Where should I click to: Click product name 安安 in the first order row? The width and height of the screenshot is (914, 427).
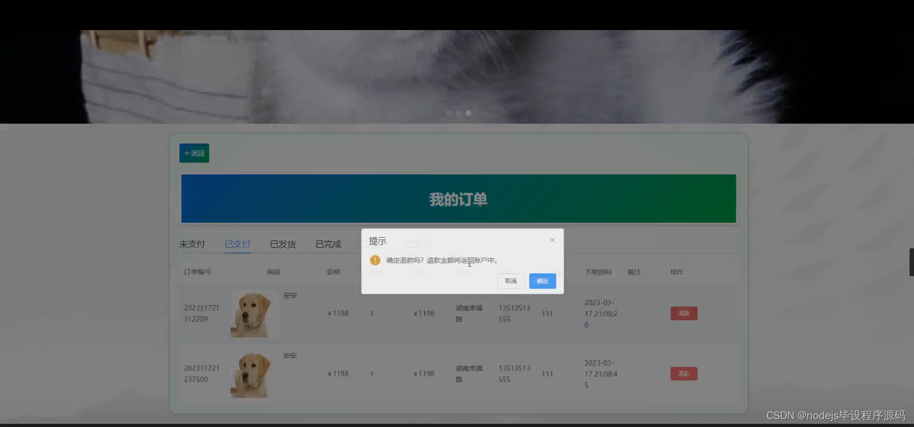point(290,295)
